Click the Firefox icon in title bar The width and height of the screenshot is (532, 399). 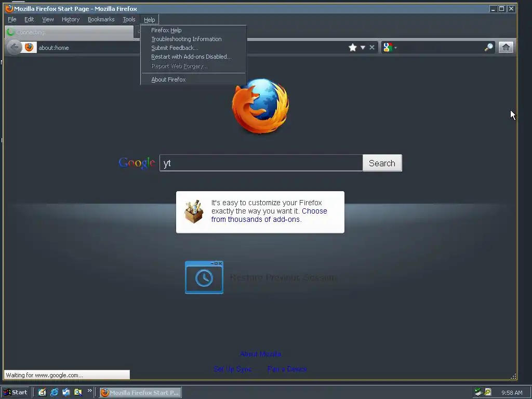click(x=9, y=8)
